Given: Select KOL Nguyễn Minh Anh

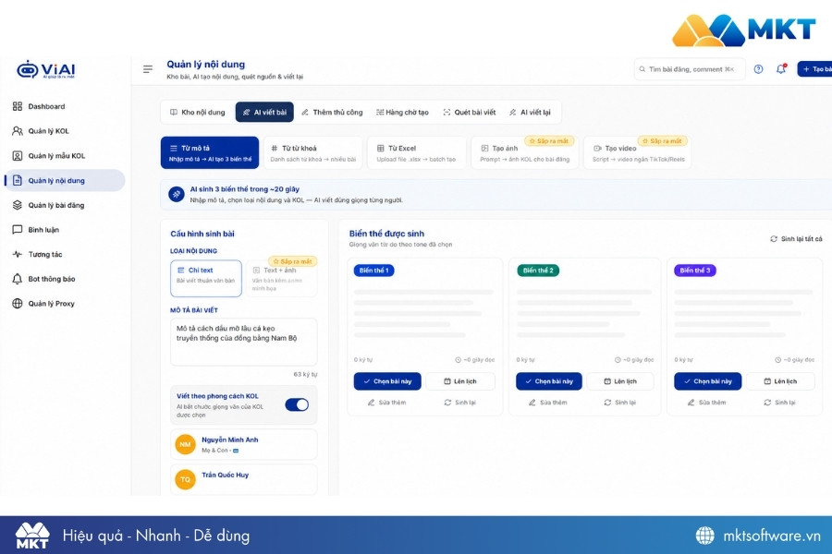Looking at the screenshot, I should 243,444.
